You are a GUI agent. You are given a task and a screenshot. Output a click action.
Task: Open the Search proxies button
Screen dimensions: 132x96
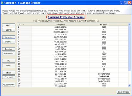tap(9, 30)
